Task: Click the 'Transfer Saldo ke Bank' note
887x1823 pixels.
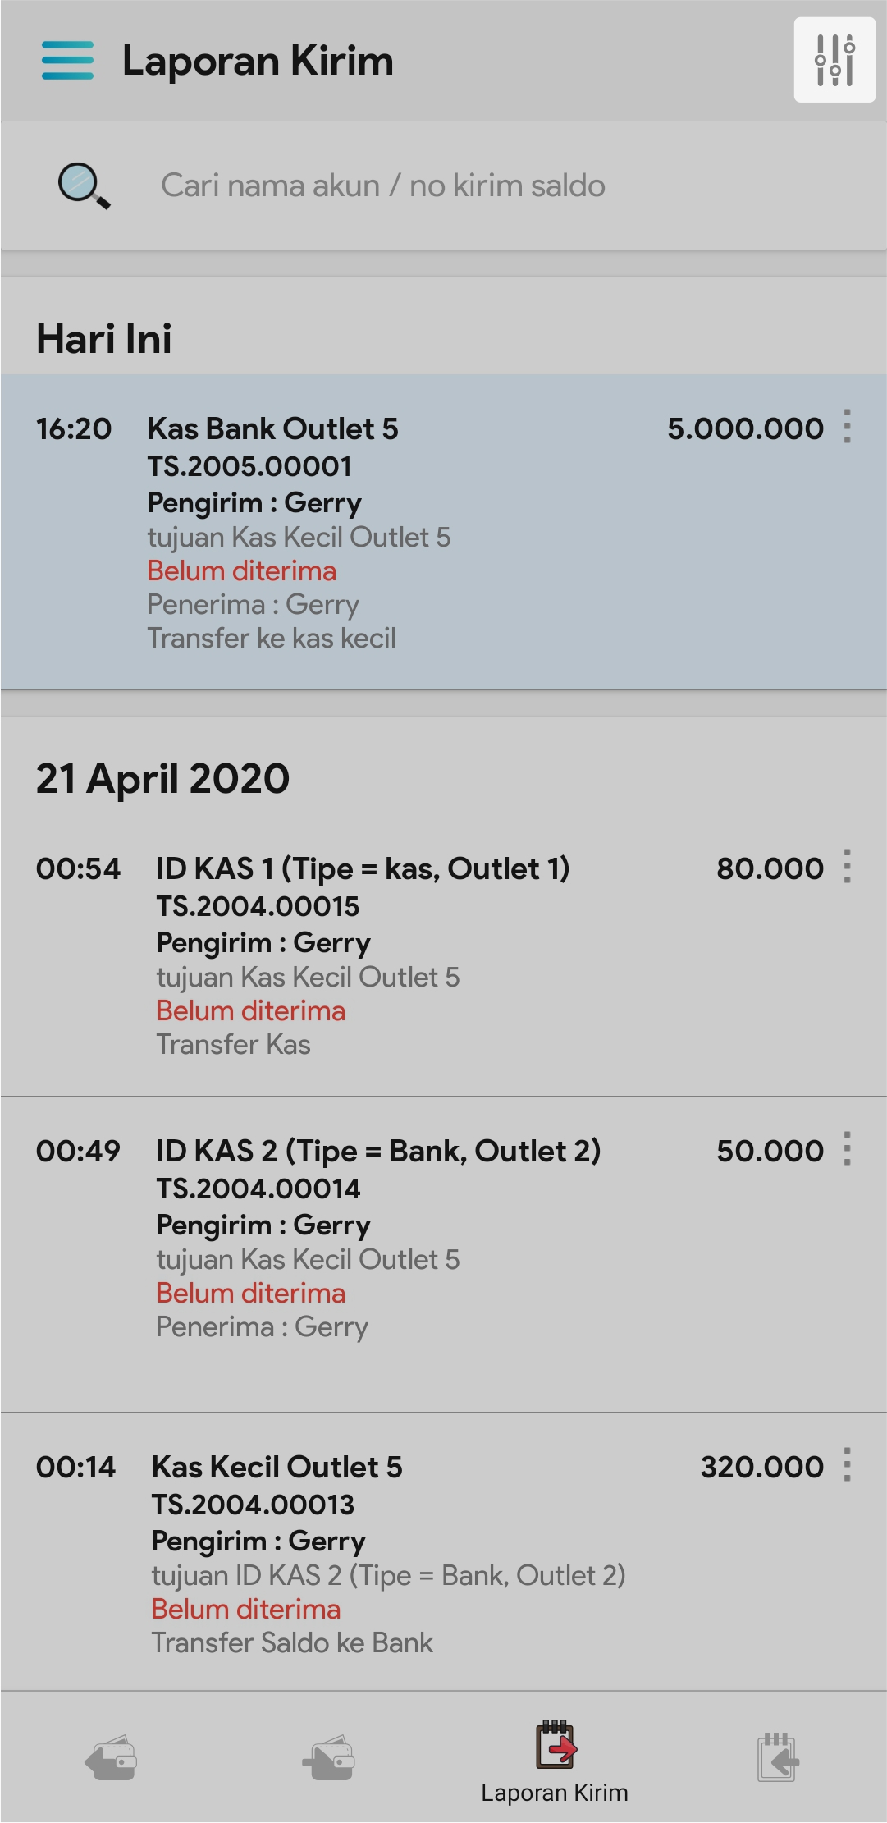Action: (292, 1642)
